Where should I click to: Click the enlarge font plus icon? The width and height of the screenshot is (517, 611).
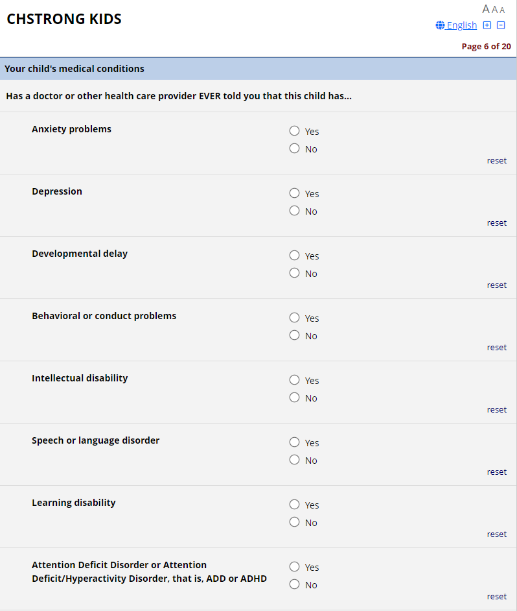(x=487, y=25)
